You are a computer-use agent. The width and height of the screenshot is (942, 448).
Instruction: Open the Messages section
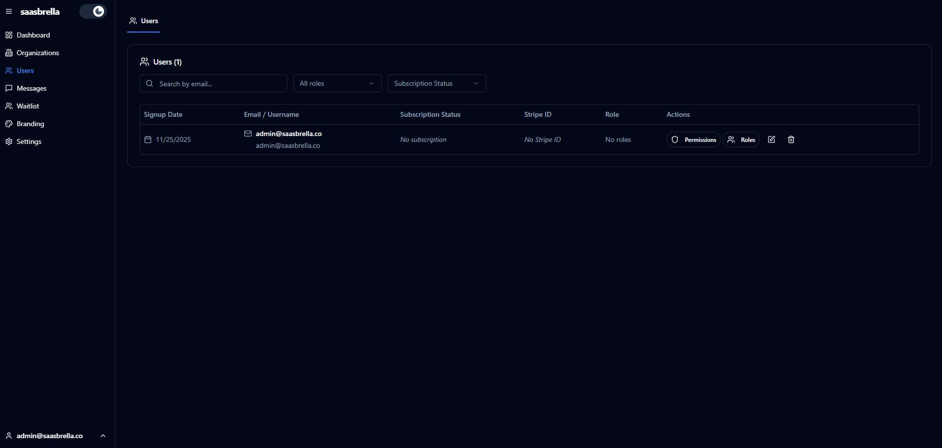click(x=32, y=88)
